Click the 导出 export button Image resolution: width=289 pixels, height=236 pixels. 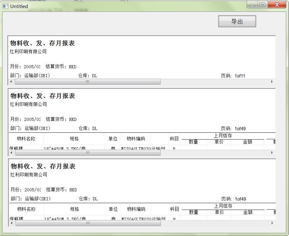tap(237, 21)
